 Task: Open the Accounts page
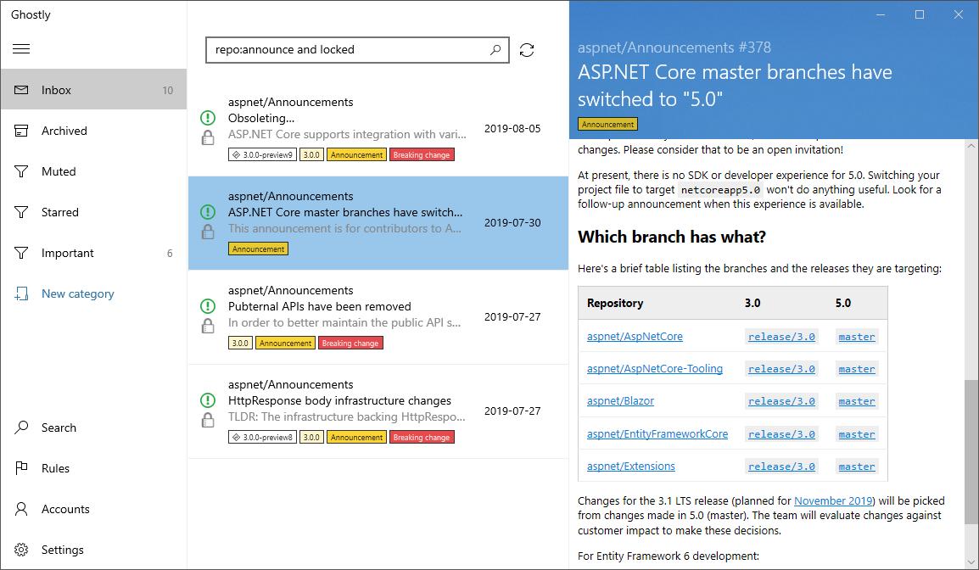coord(93,509)
